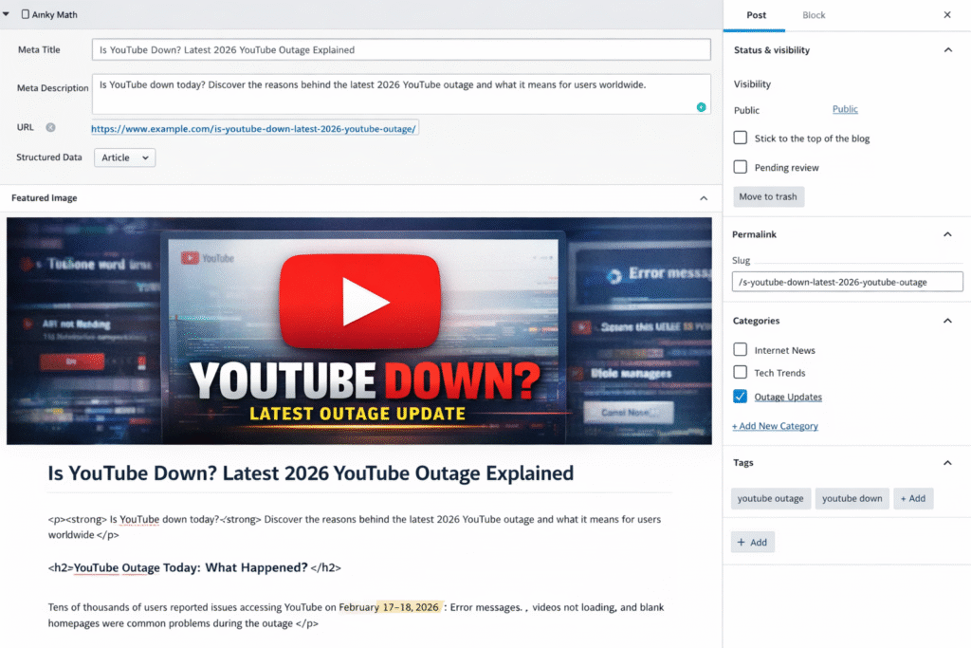Switch to the Post tab
Image resolution: width=971 pixels, height=648 pixels.
756,15
